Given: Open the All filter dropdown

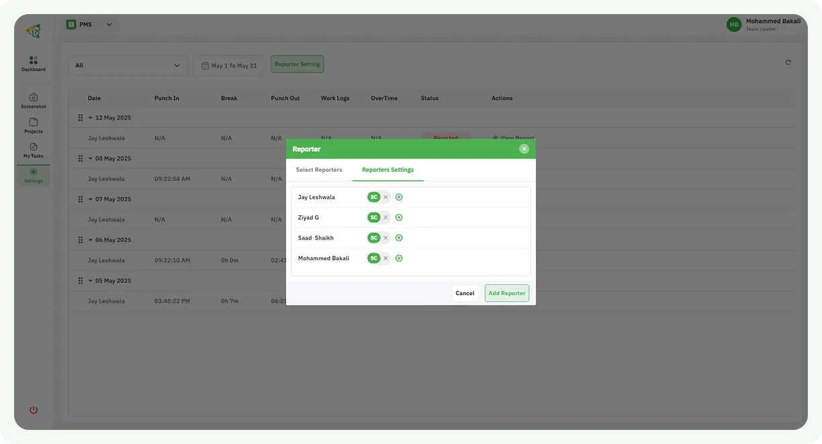Looking at the screenshot, I should 128,65.
